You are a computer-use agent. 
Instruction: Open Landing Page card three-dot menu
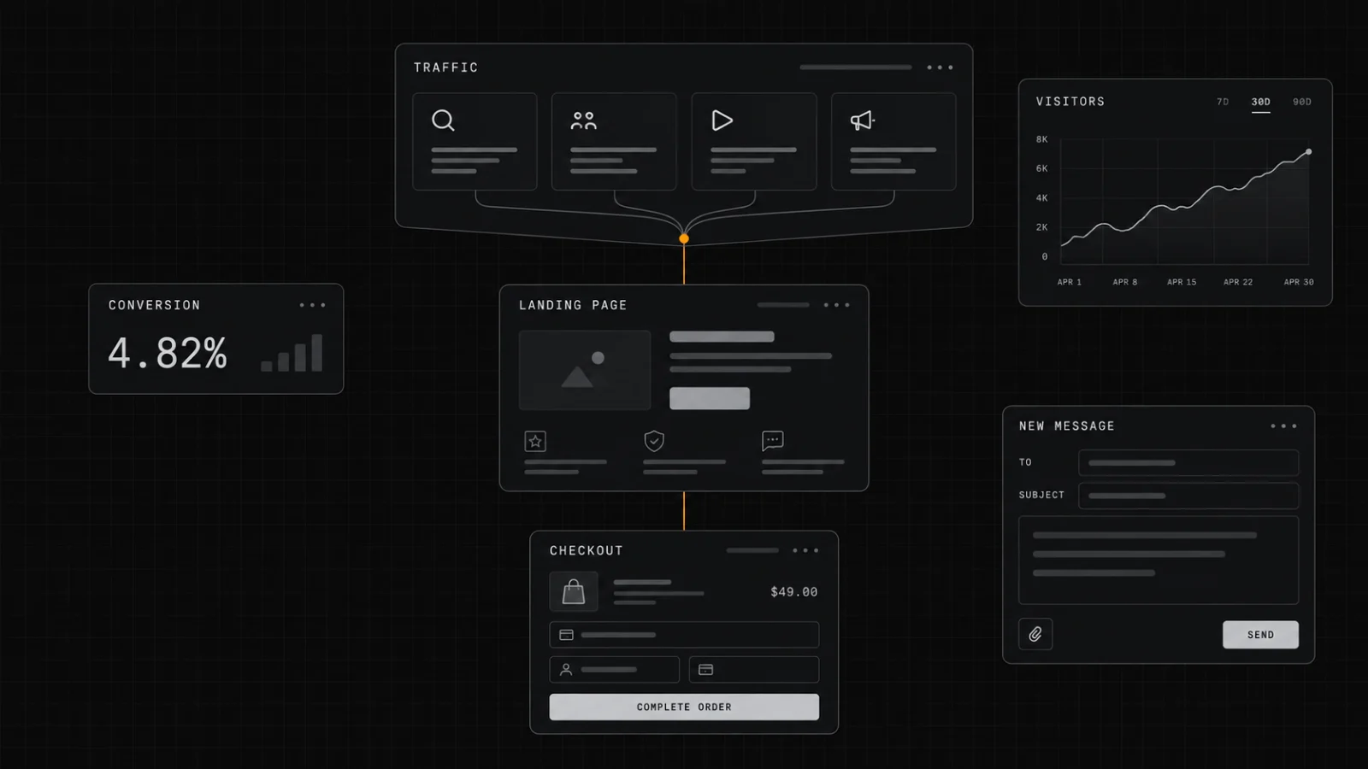(x=836, y=305)
